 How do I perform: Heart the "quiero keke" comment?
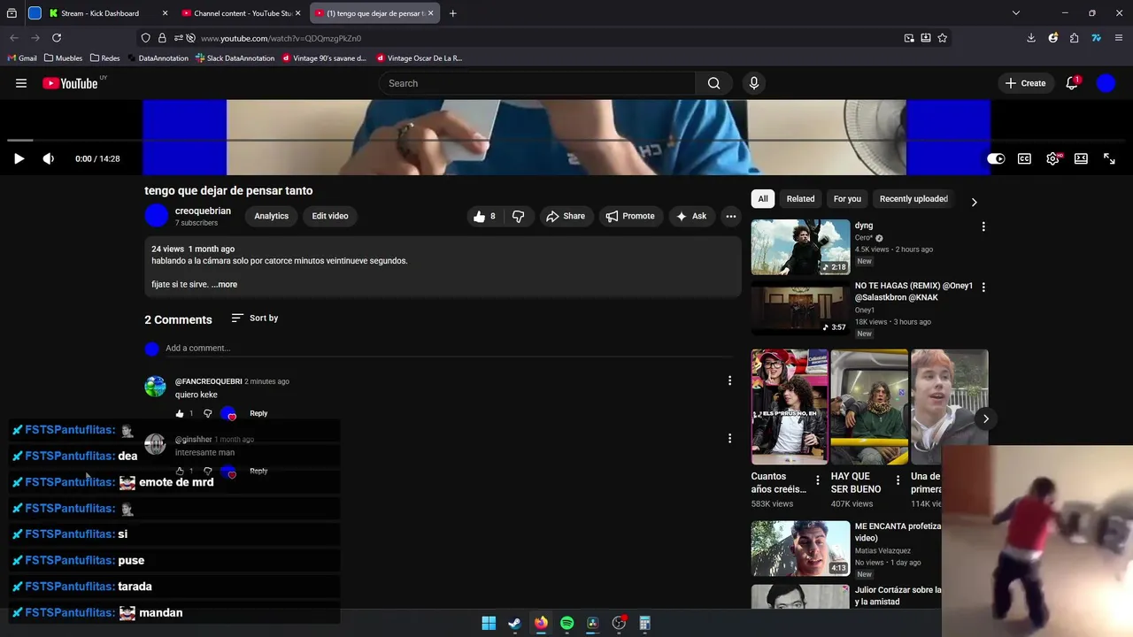[229, 413]
